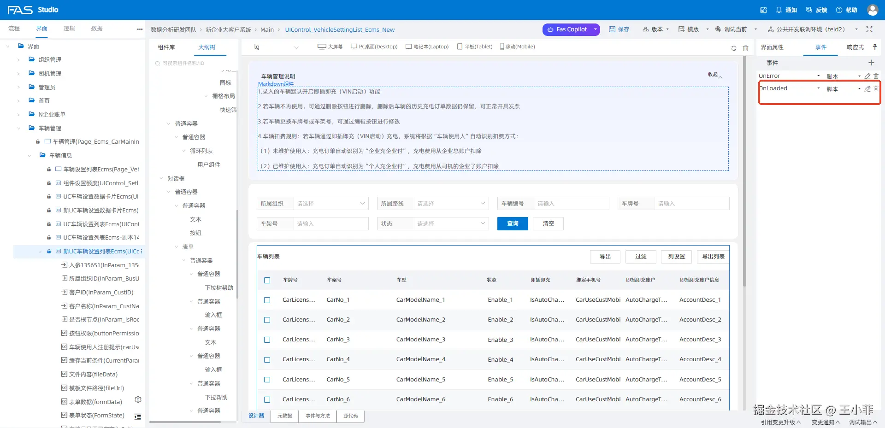Check the CarNo_6 row checkbox
Viewport: 885px width, 428px height.
click(x=267, y=399)
